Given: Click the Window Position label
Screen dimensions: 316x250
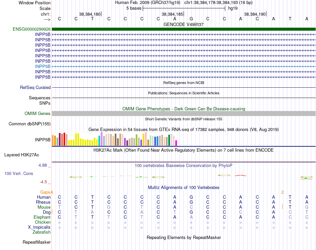Looking at the screenshot, I should [x=35, y=3].
